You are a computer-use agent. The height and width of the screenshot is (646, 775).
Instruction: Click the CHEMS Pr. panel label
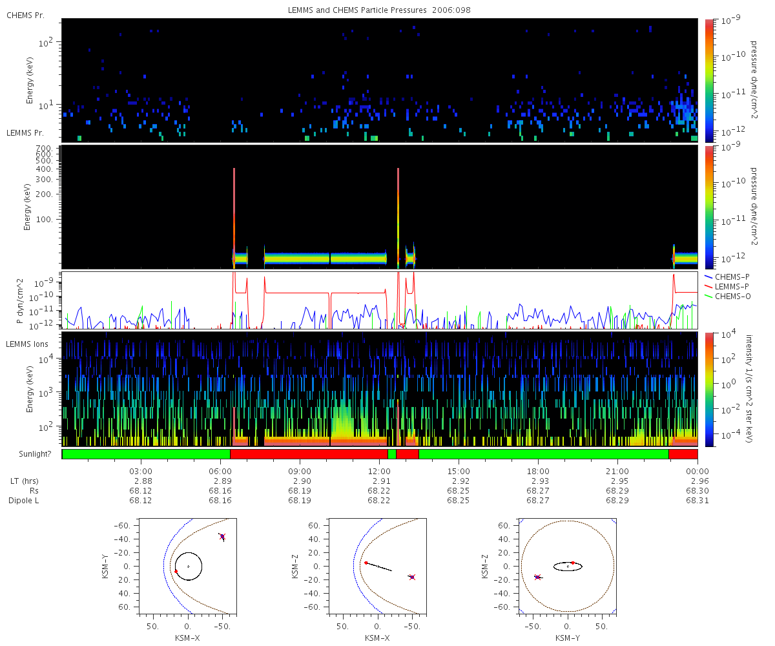[x=25, y=15]
